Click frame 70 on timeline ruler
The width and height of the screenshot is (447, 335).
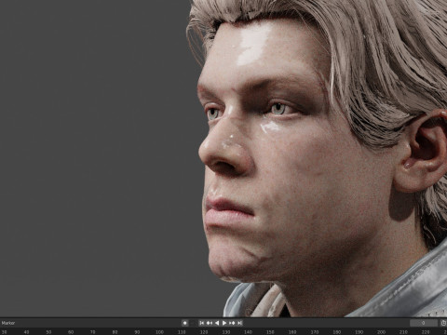point(93,332)
